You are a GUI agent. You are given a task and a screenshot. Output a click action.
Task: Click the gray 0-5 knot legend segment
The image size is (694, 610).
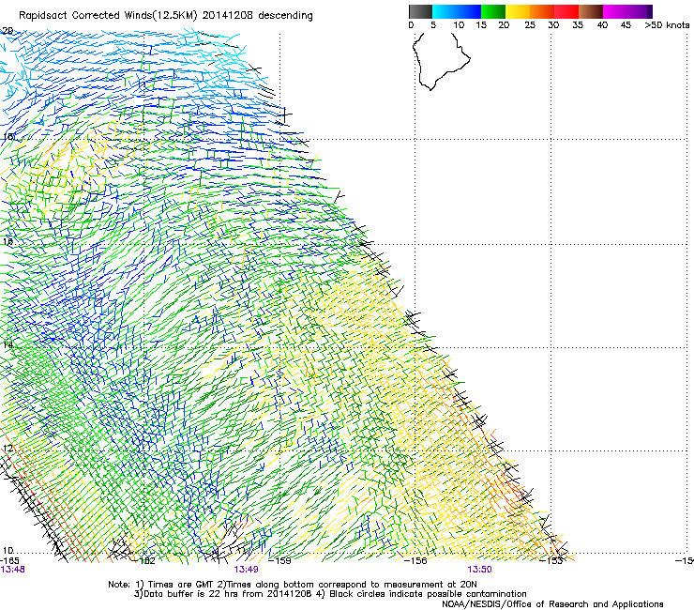tap(420, 11)
